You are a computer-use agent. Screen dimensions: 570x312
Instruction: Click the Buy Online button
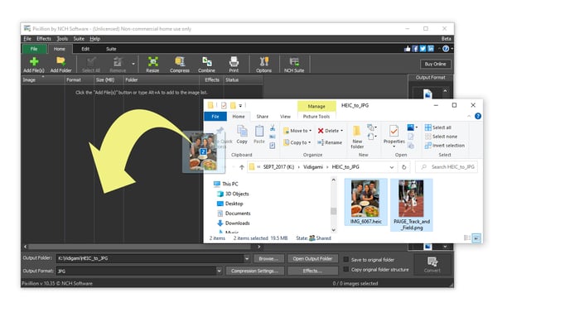436,64
